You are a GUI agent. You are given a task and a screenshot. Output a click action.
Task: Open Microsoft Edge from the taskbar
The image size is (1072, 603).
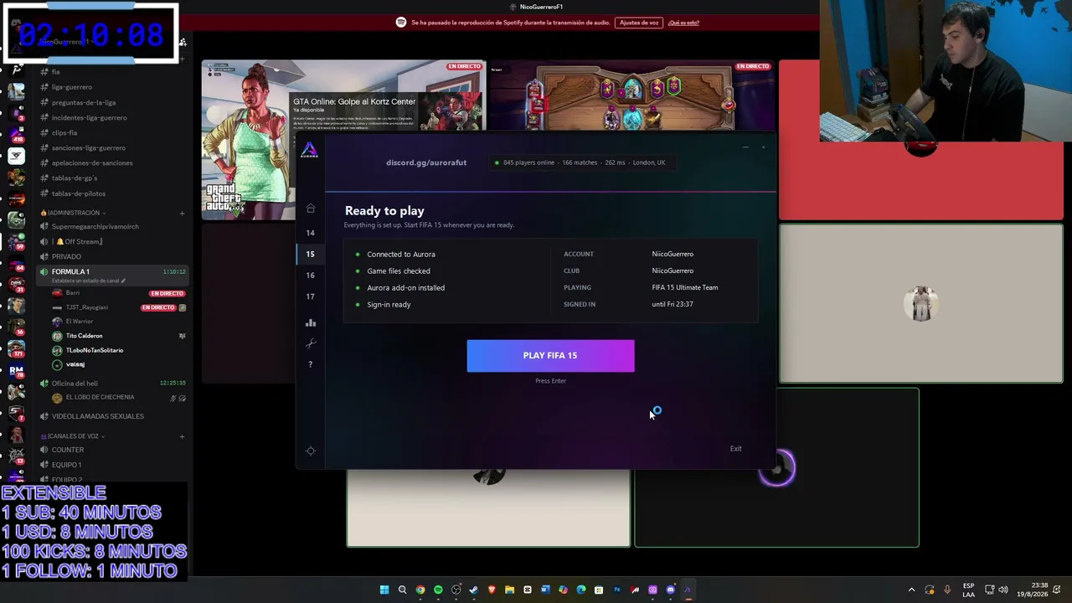[581, 590]
